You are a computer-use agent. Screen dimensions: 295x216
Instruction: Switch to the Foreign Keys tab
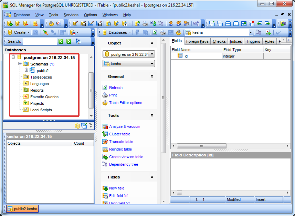pyautogui.click(x=197, y=41)
